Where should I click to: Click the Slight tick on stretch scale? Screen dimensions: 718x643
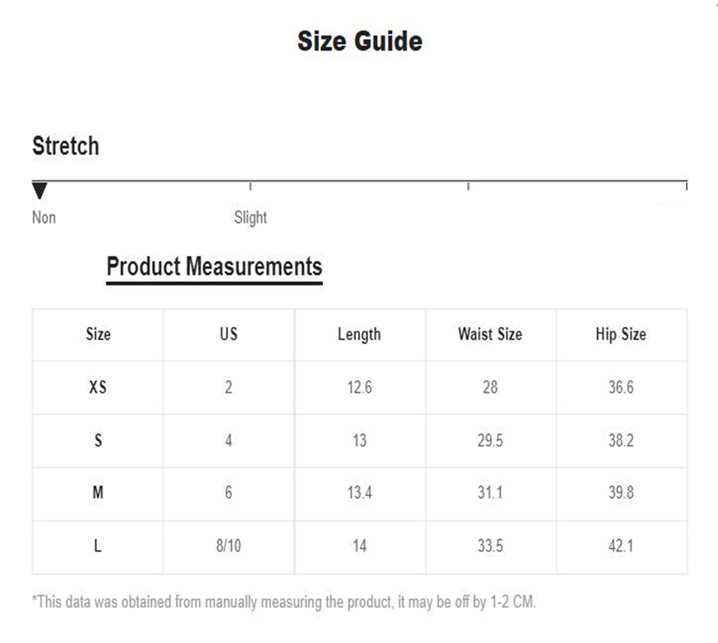point(250,186)
